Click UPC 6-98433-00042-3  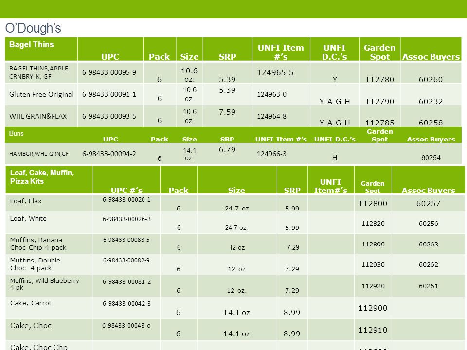click(x=126, y=303)
